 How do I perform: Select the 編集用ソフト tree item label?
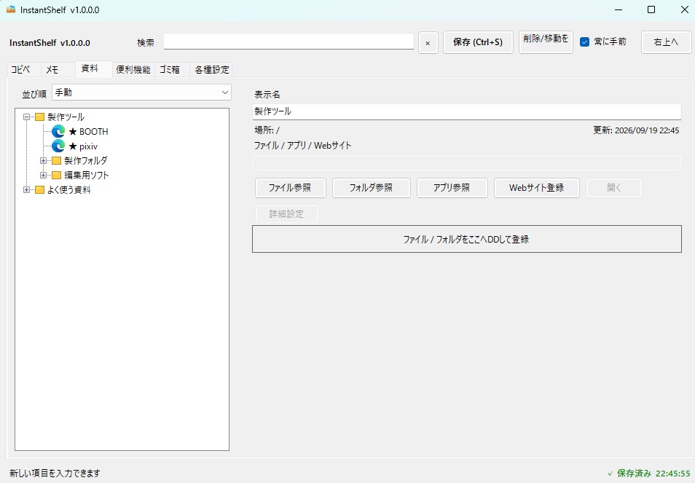(87, 175)
